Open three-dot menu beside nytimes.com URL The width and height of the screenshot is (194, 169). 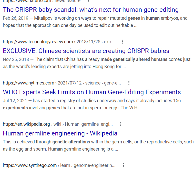pyautogui.click(x=129, y=83)
